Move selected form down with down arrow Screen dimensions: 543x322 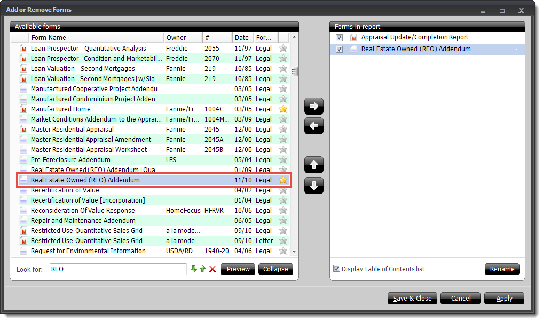[314, 186]
